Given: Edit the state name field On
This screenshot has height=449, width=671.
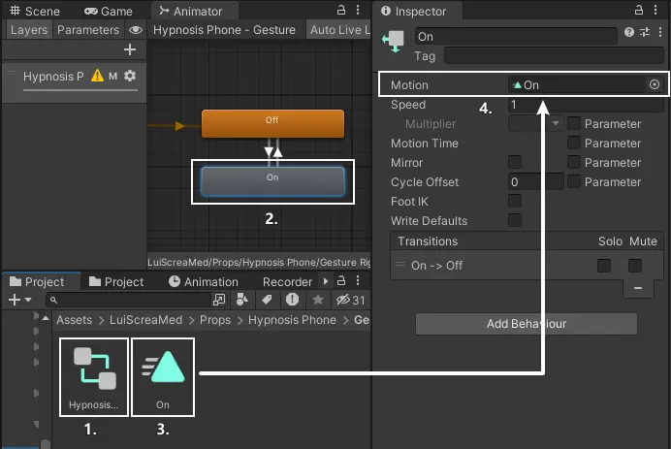Looking at the screenshot, I should [x=516, y=37].
